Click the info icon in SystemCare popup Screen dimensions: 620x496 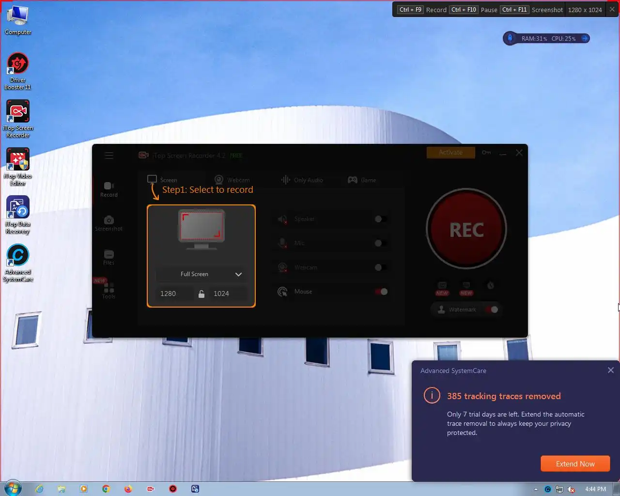click(x=432, y=395)
